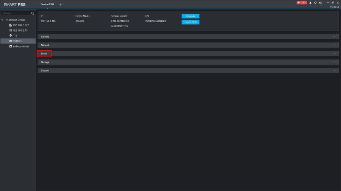Collapse the Default Group tree arrow
The width and height of the screenshot is (341, 191).
2,20
